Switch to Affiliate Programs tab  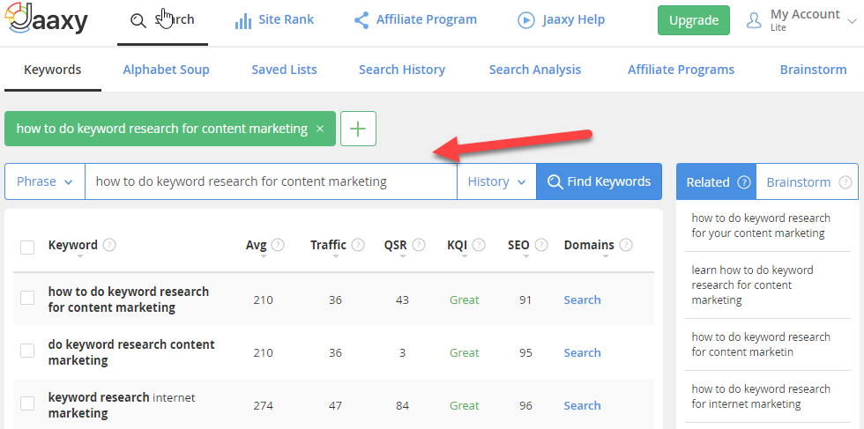pyautogui.click(x=681, y=70)
